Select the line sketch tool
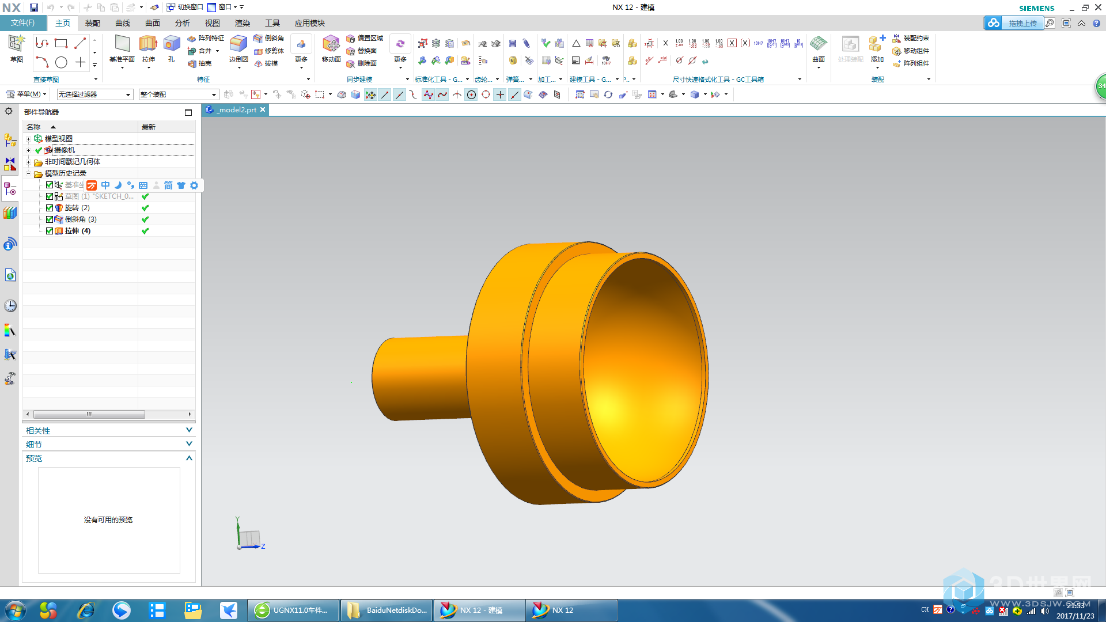 click(80, 43)
